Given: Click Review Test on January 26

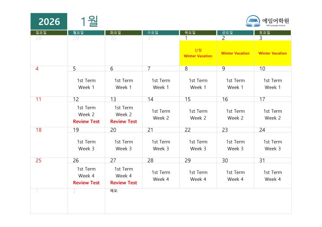Looking at the screenshot, I should point(86,183).
